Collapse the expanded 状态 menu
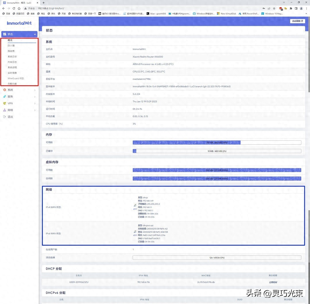 coord(34,34)
